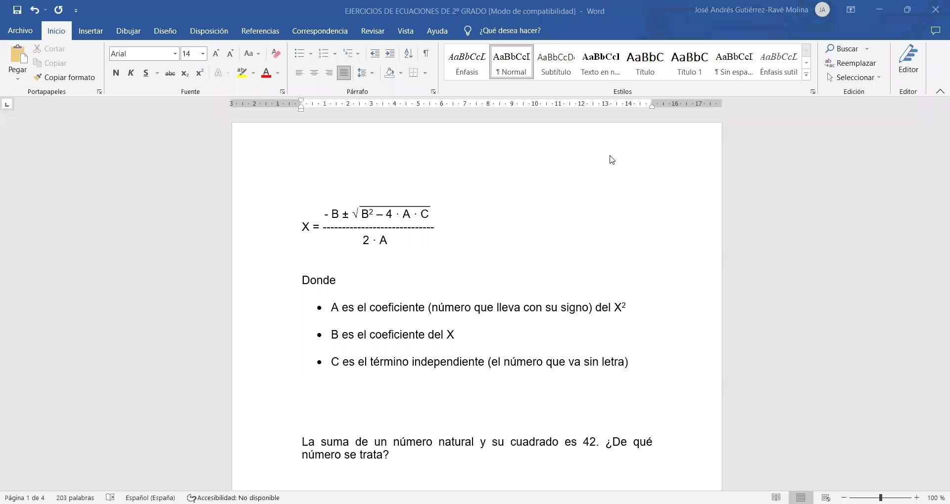
Task: Click the Reemplazar button
Action: [851, 63]
